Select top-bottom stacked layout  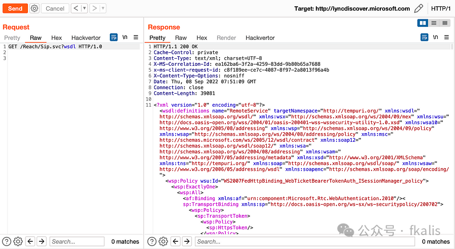coord(434,23)
